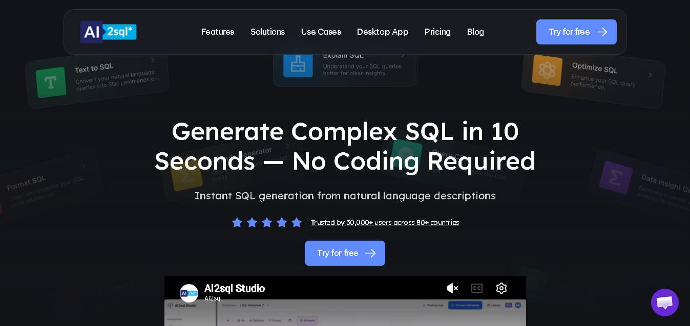The width and height of the screenshot is (690, 326).
Task: Open the Use Cases menu
Action: pos(321,32)
